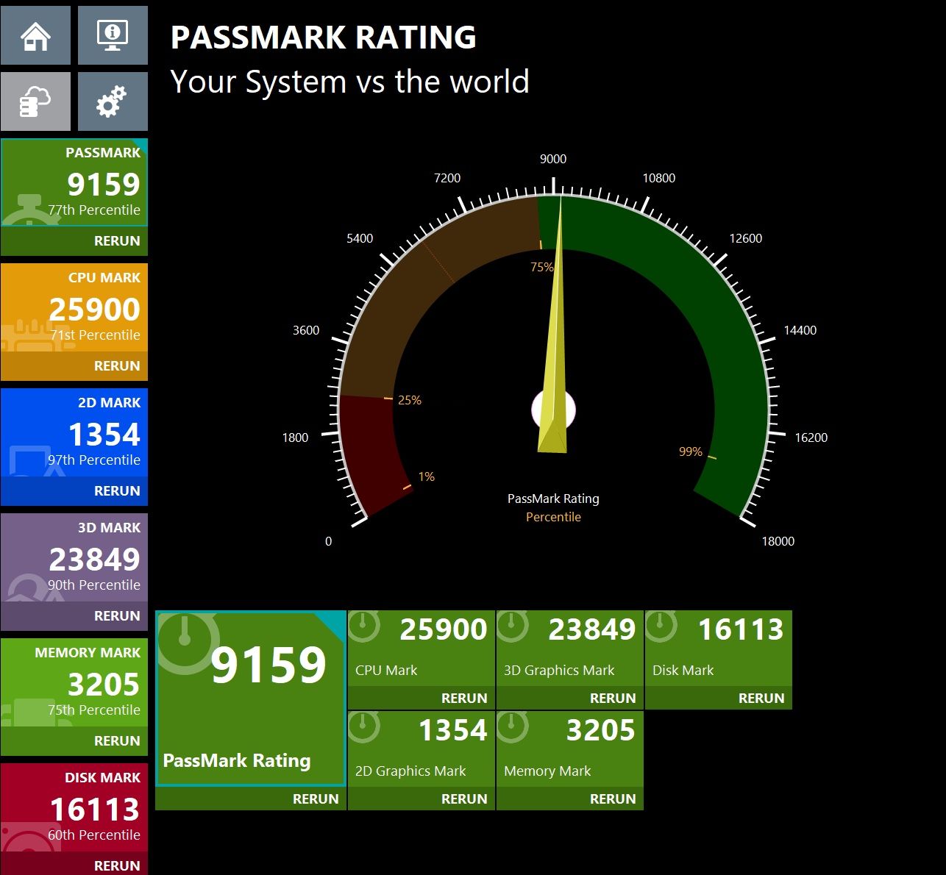Click the '60th Percentile' text

click(x=94, y=835)
